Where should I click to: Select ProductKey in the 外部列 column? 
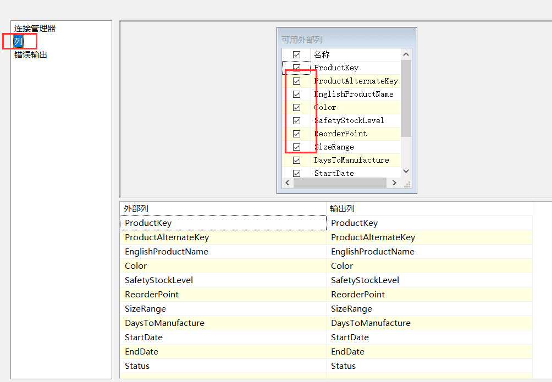pyautogui.click(x=223, y=223)
